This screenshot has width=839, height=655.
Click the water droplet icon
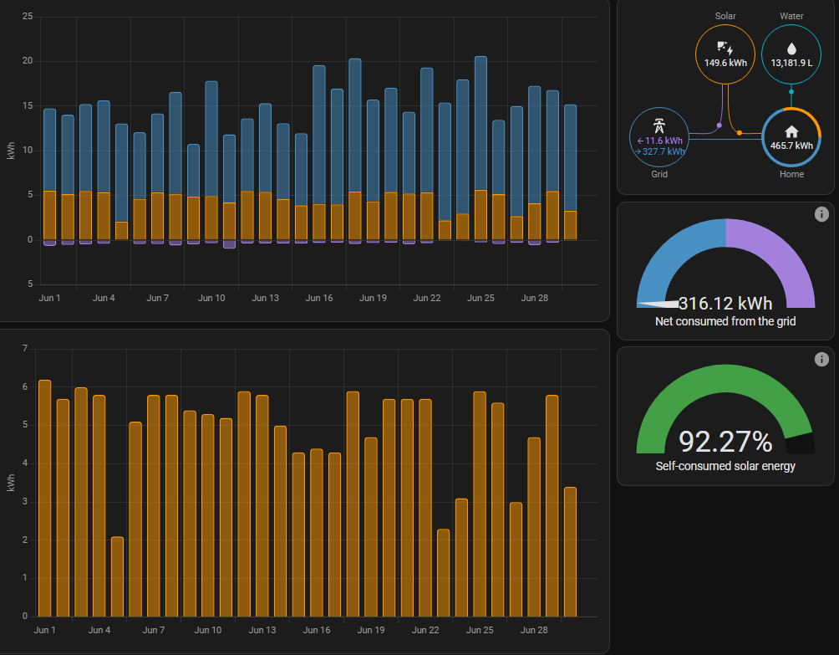[x=791, y=48]
